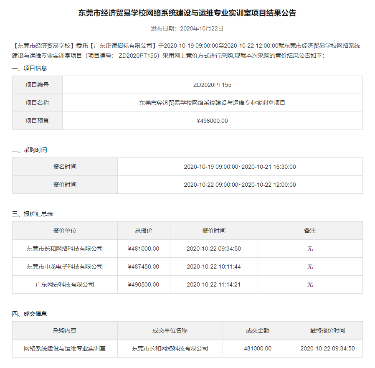This screenshot has width=375, height=368.
Task: Click 东莞市长和网络科技有限公司 in the quote summary table
Action: [x=65, y=249]
